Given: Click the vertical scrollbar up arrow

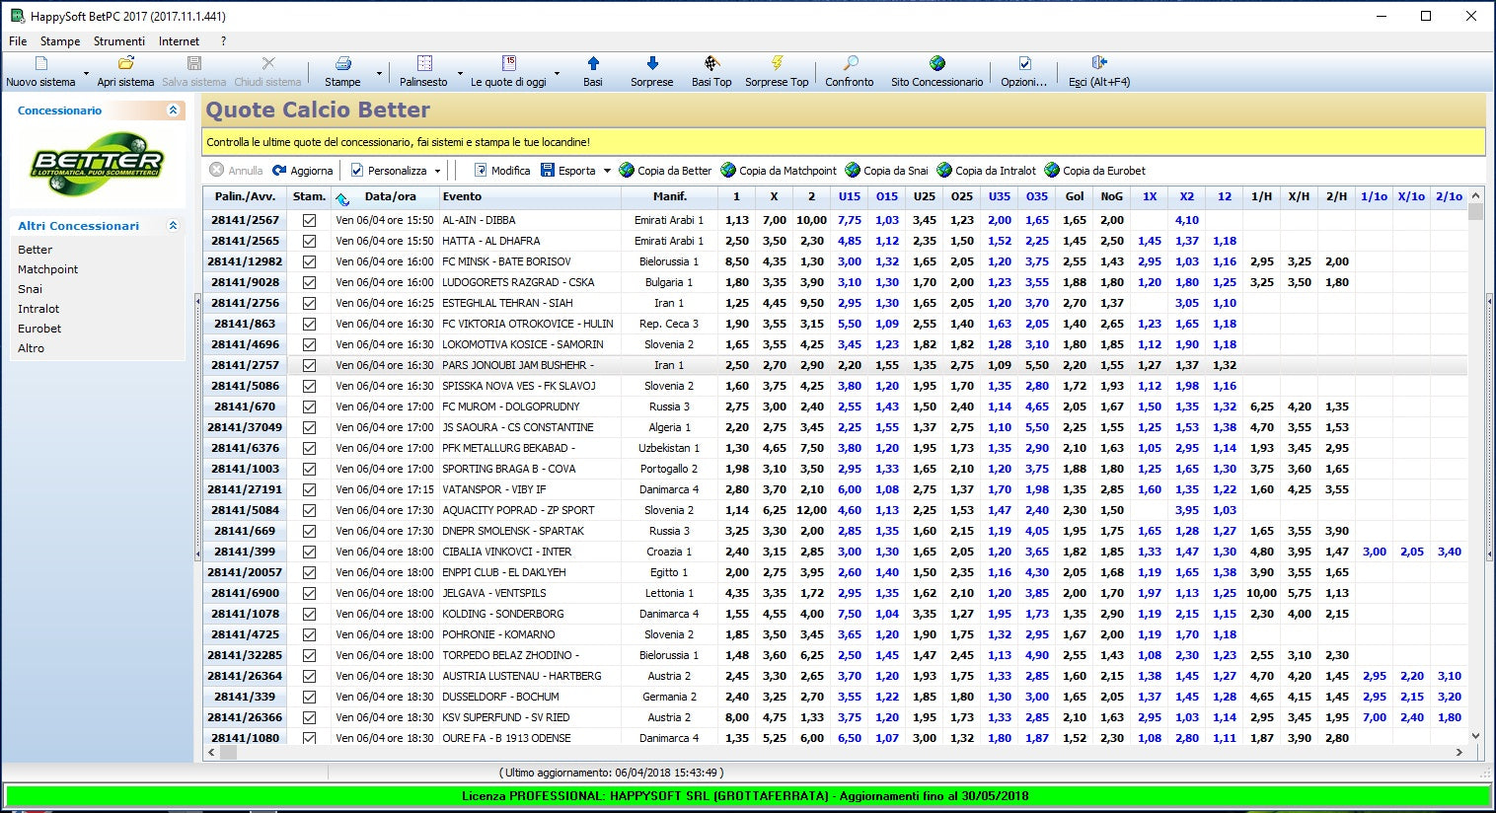Looking at the screenshot, I should click(x=1475, y=196).
